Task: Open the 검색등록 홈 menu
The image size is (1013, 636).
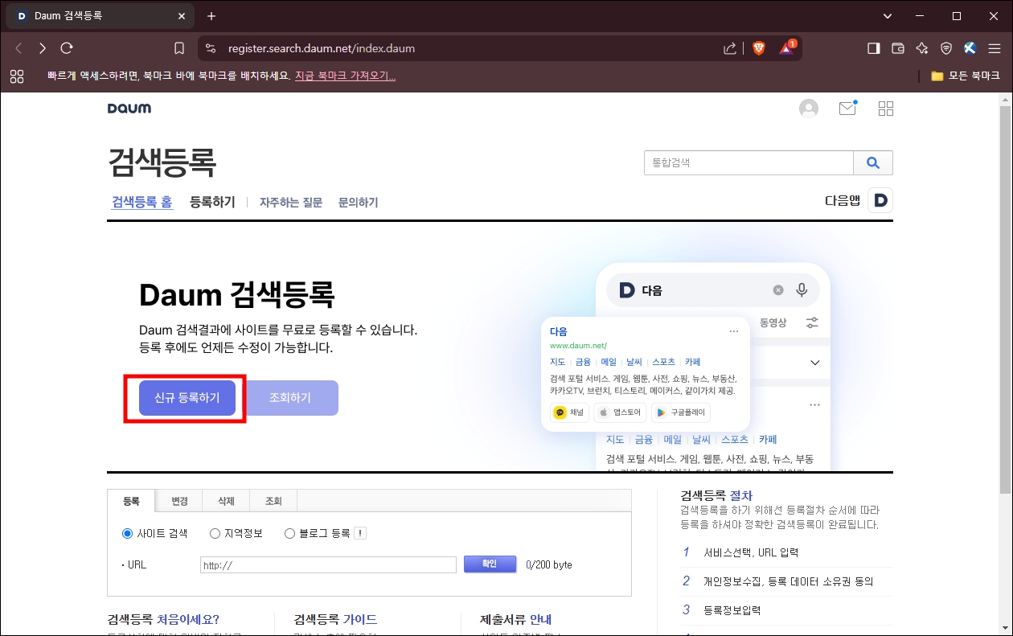Action: (x=141, y=202)
